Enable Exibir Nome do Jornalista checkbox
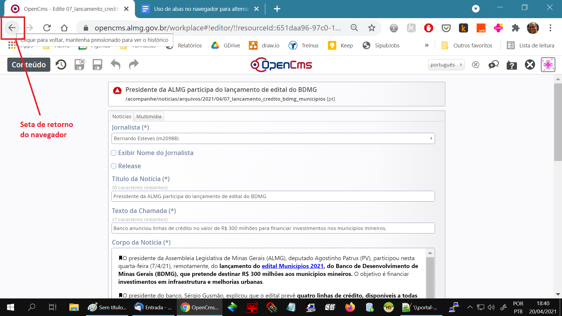The image size is (562, 316). (114, 153)
